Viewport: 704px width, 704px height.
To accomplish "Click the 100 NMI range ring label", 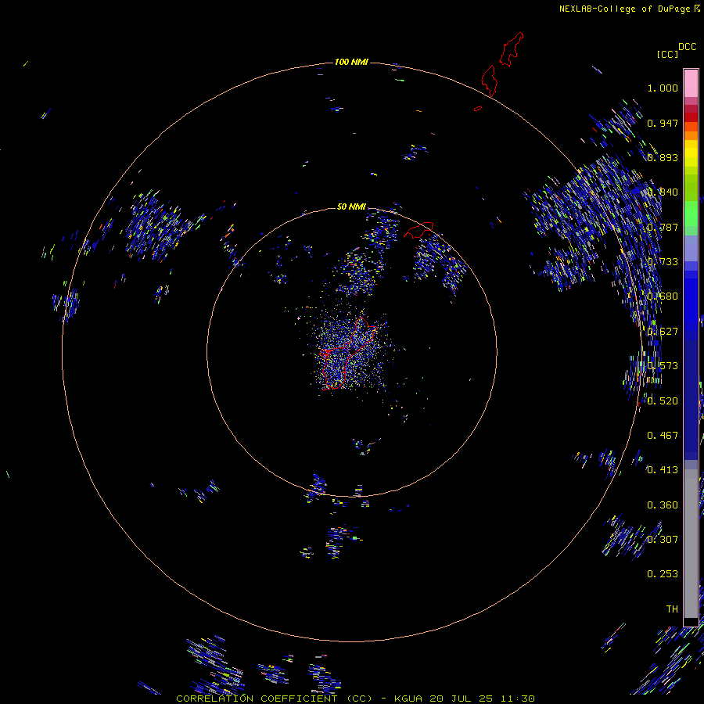I will pos(351,62).
